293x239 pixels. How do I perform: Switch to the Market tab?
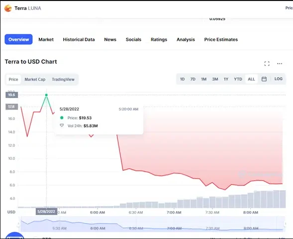click(x=46, y=39)
